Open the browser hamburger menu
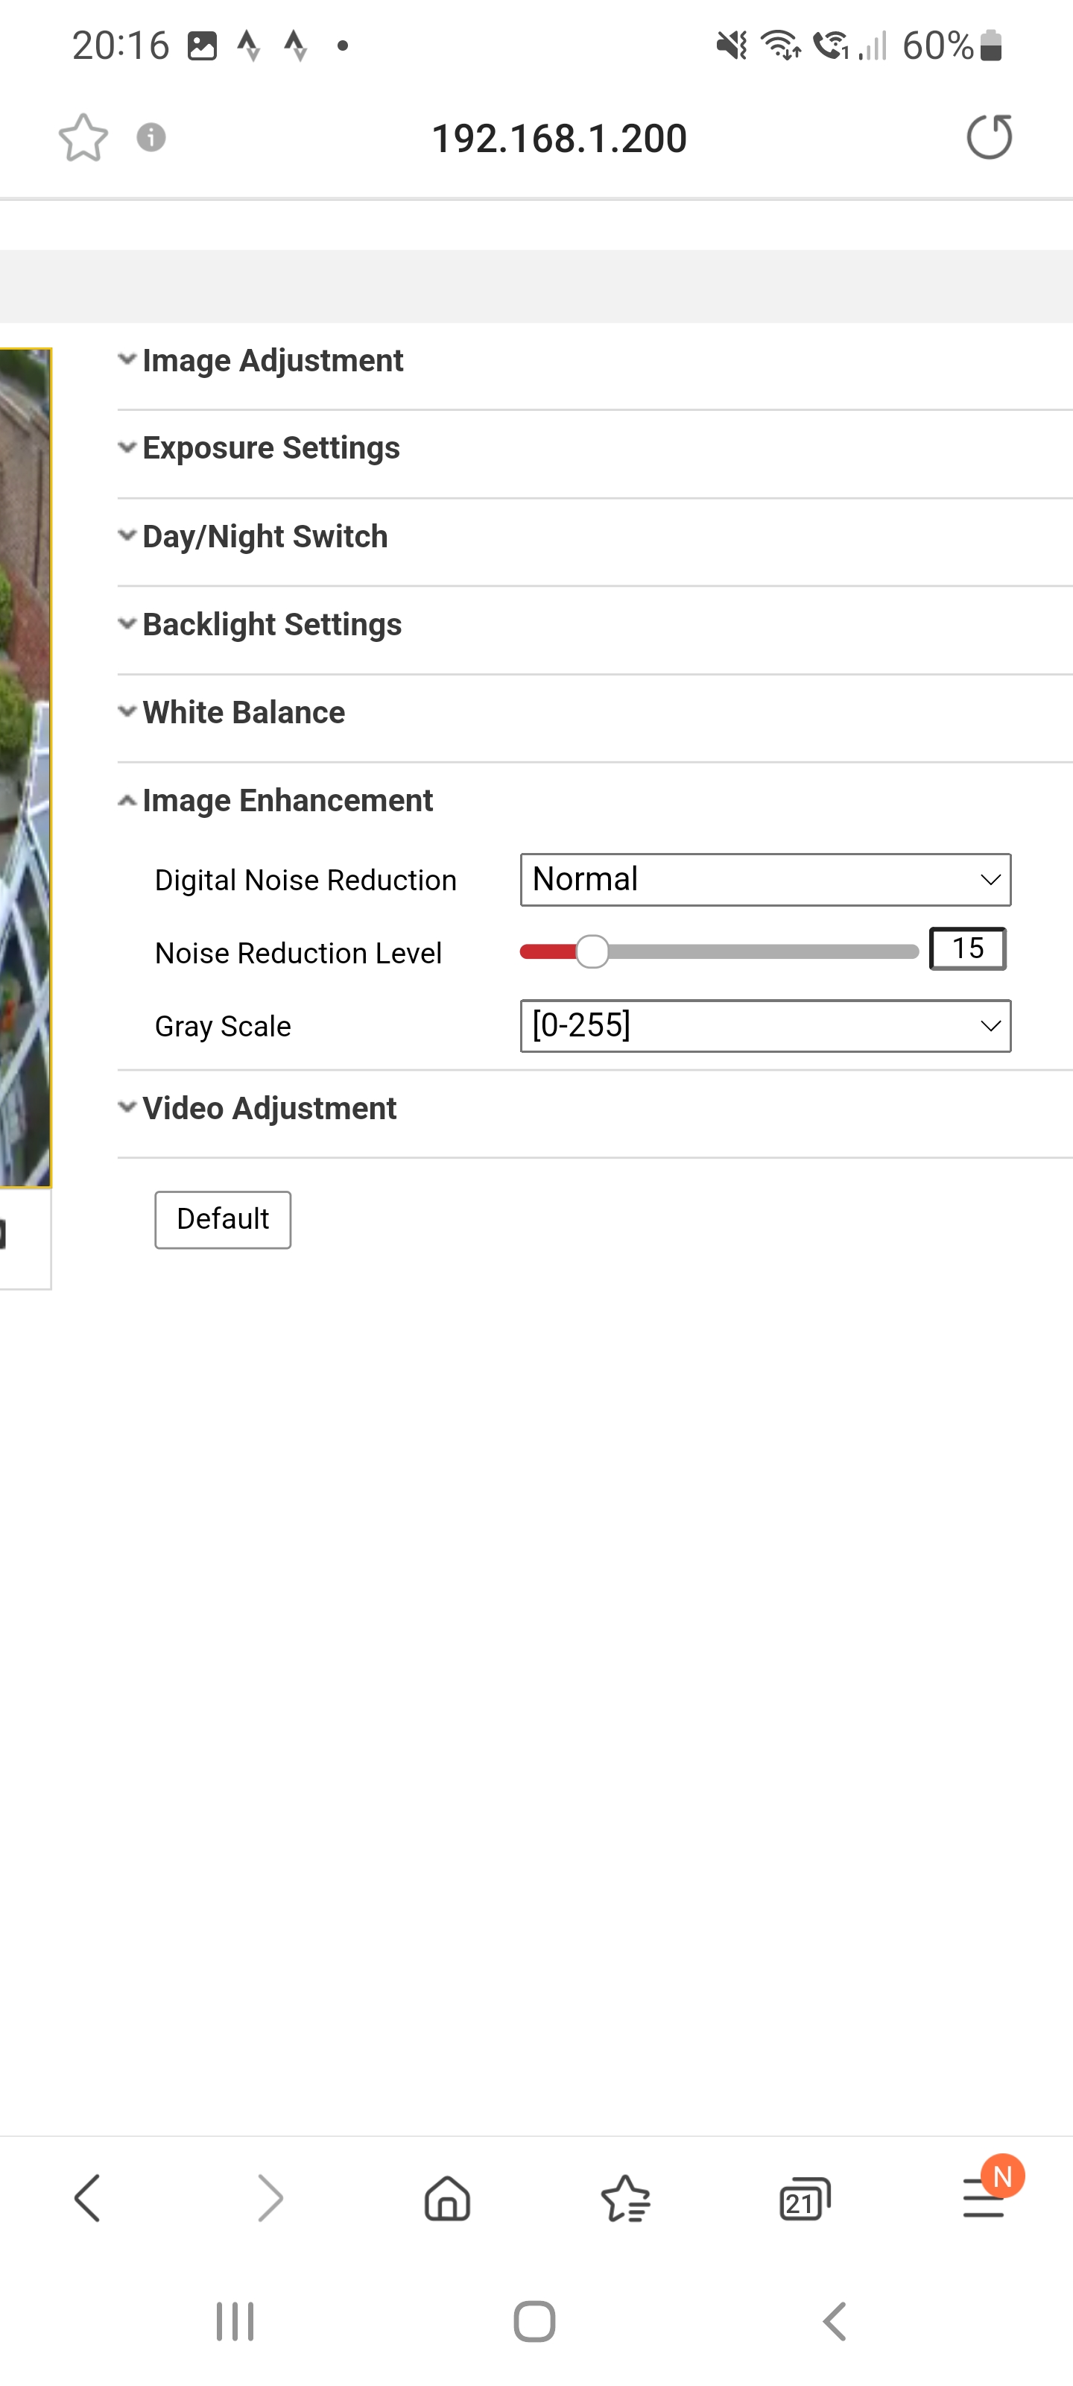Screen dimensions: 1073x2386 983,2198
